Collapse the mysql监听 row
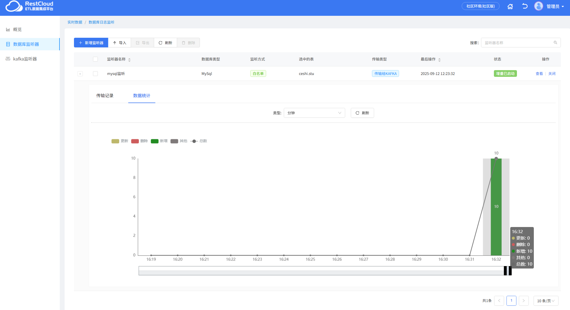The height and width of the screenshot is (310, 570). point(80,74)
